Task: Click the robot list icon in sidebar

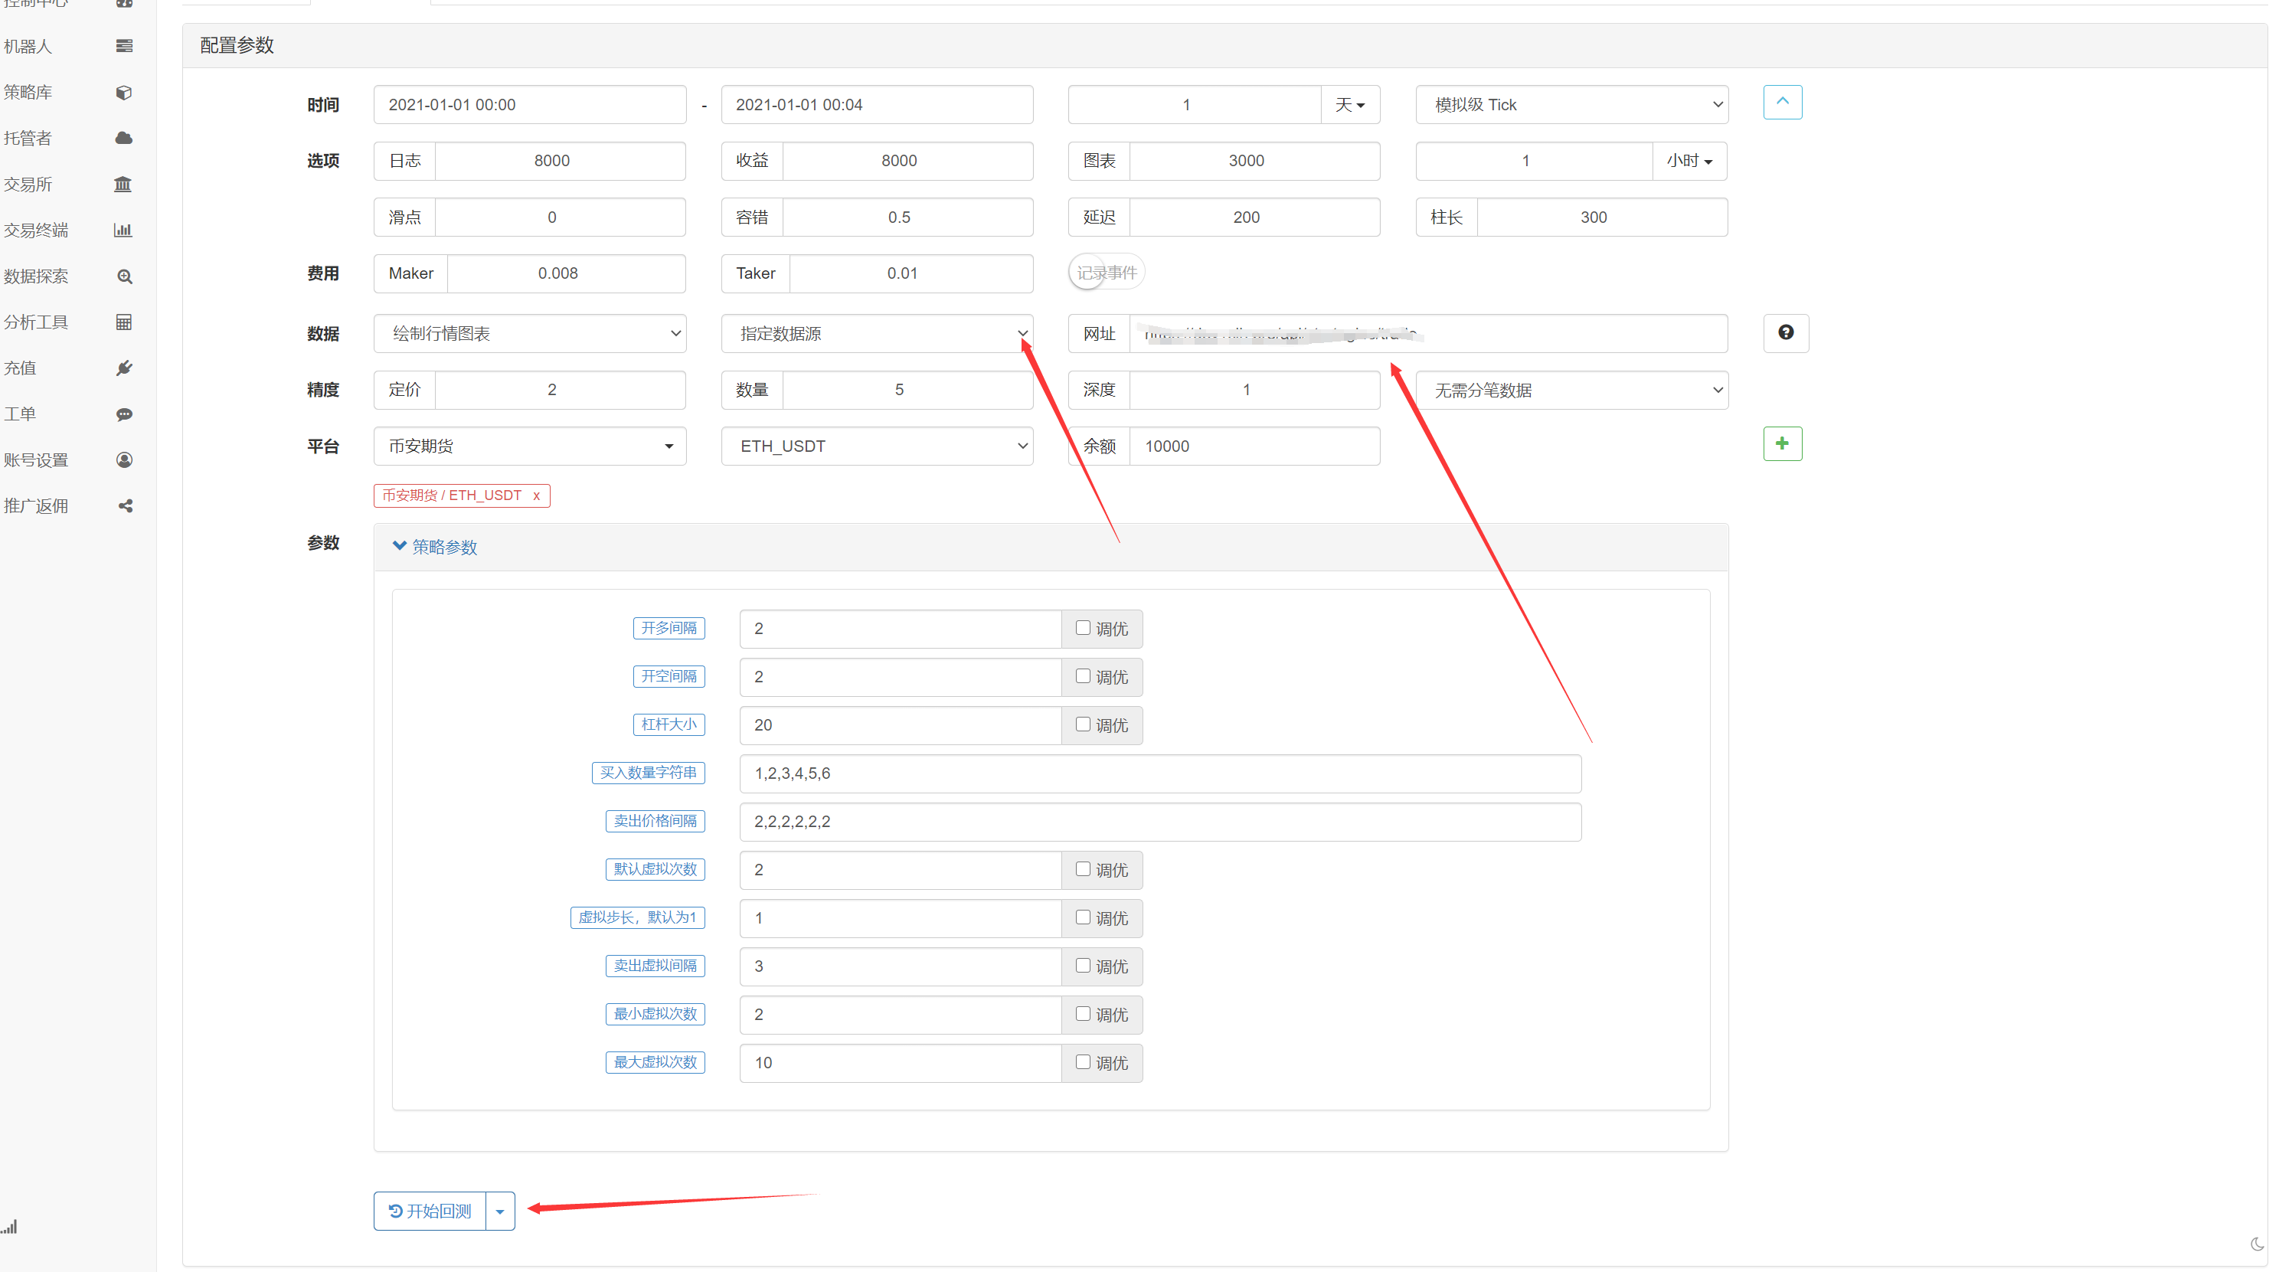Action: (124, 46)
